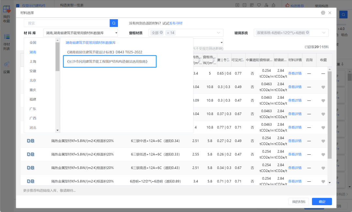
Task: Favorite the 6三银高透+12A+6C row with heart
Action: [323, 168]
